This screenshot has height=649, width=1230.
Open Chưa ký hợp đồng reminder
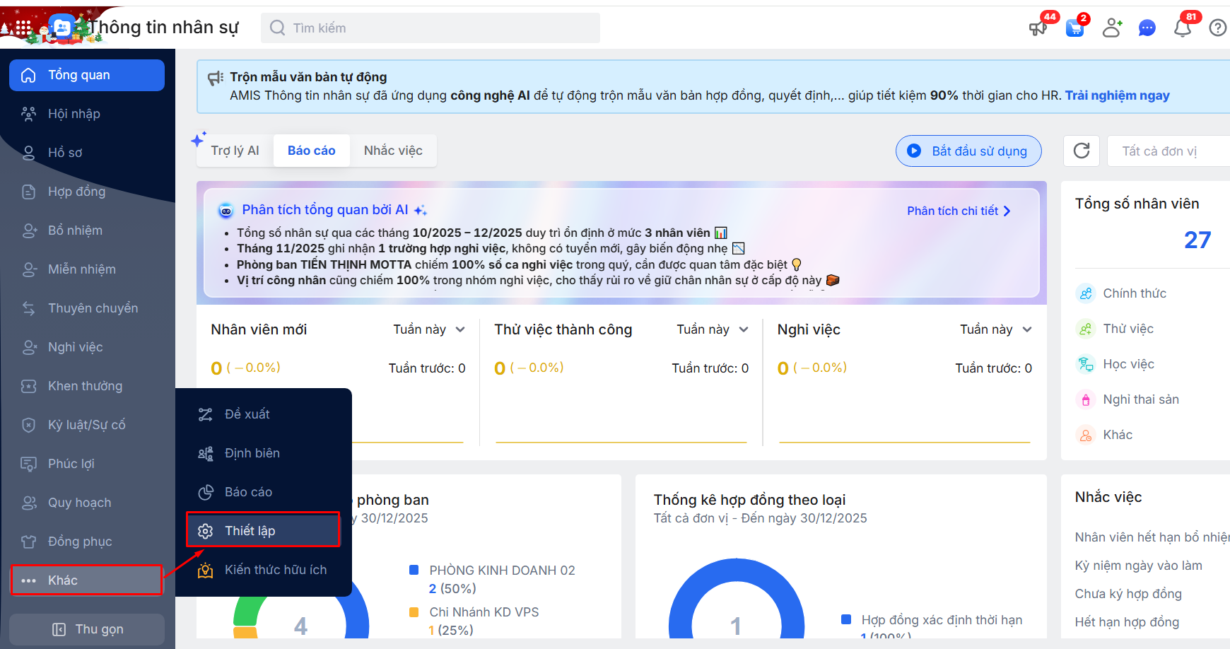point(1128,594)
